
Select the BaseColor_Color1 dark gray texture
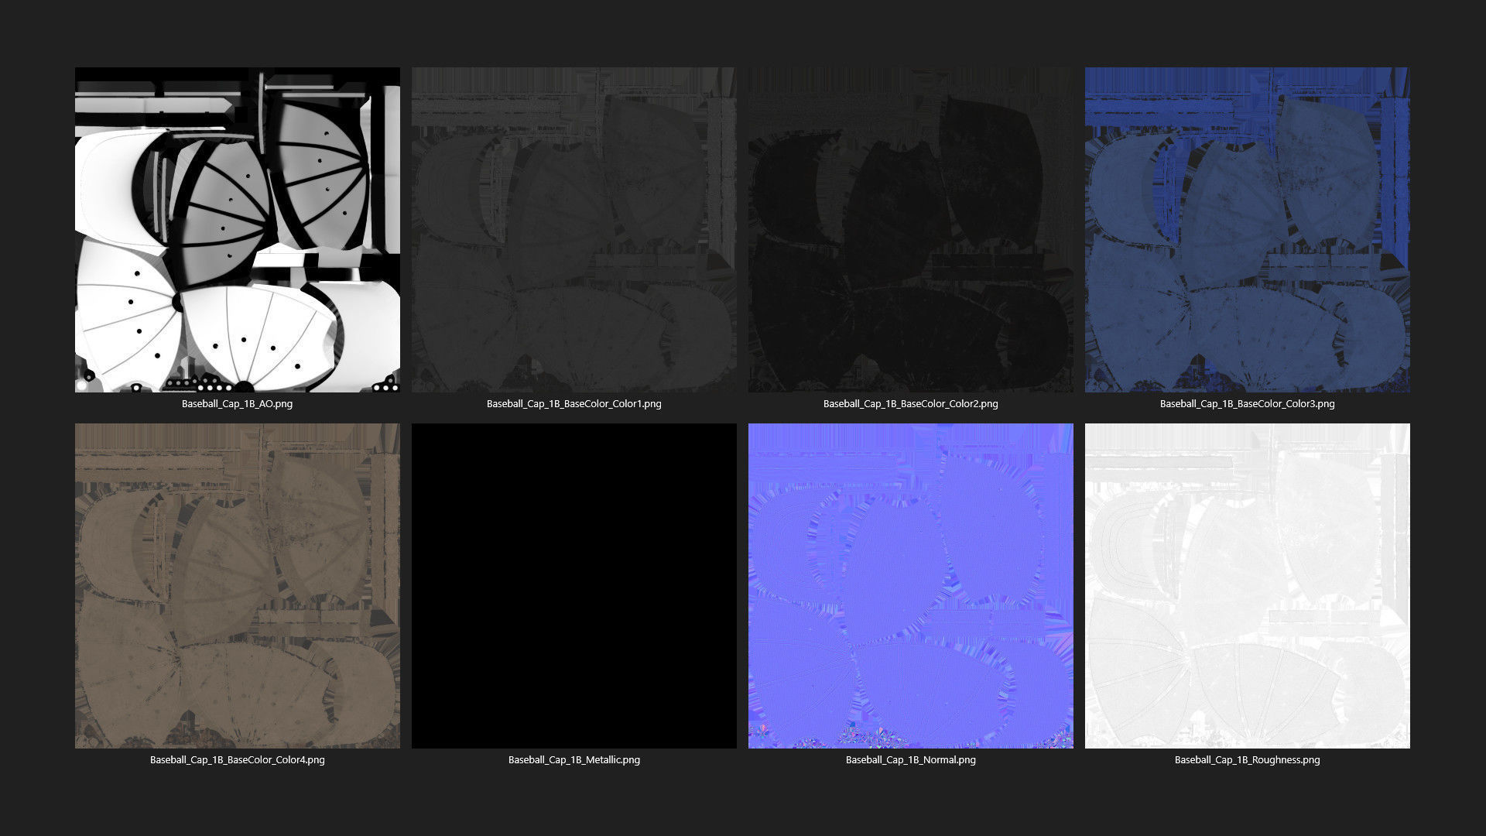point(574,229)
